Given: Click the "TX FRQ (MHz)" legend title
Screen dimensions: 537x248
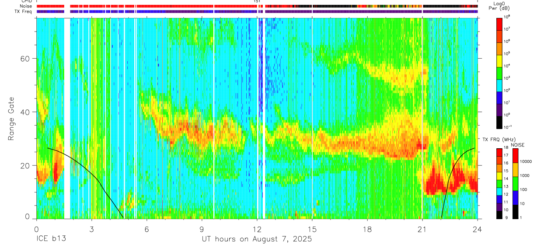Looking at the screenshot, I should pyautogui.click(x=499, y=139).
